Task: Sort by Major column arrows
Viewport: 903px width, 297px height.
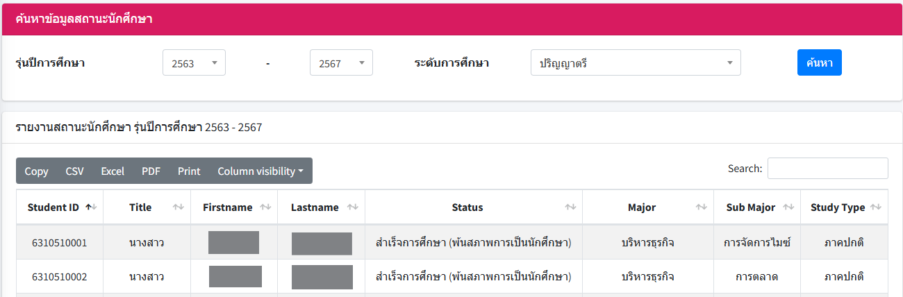Action: (x=702, y=207)
